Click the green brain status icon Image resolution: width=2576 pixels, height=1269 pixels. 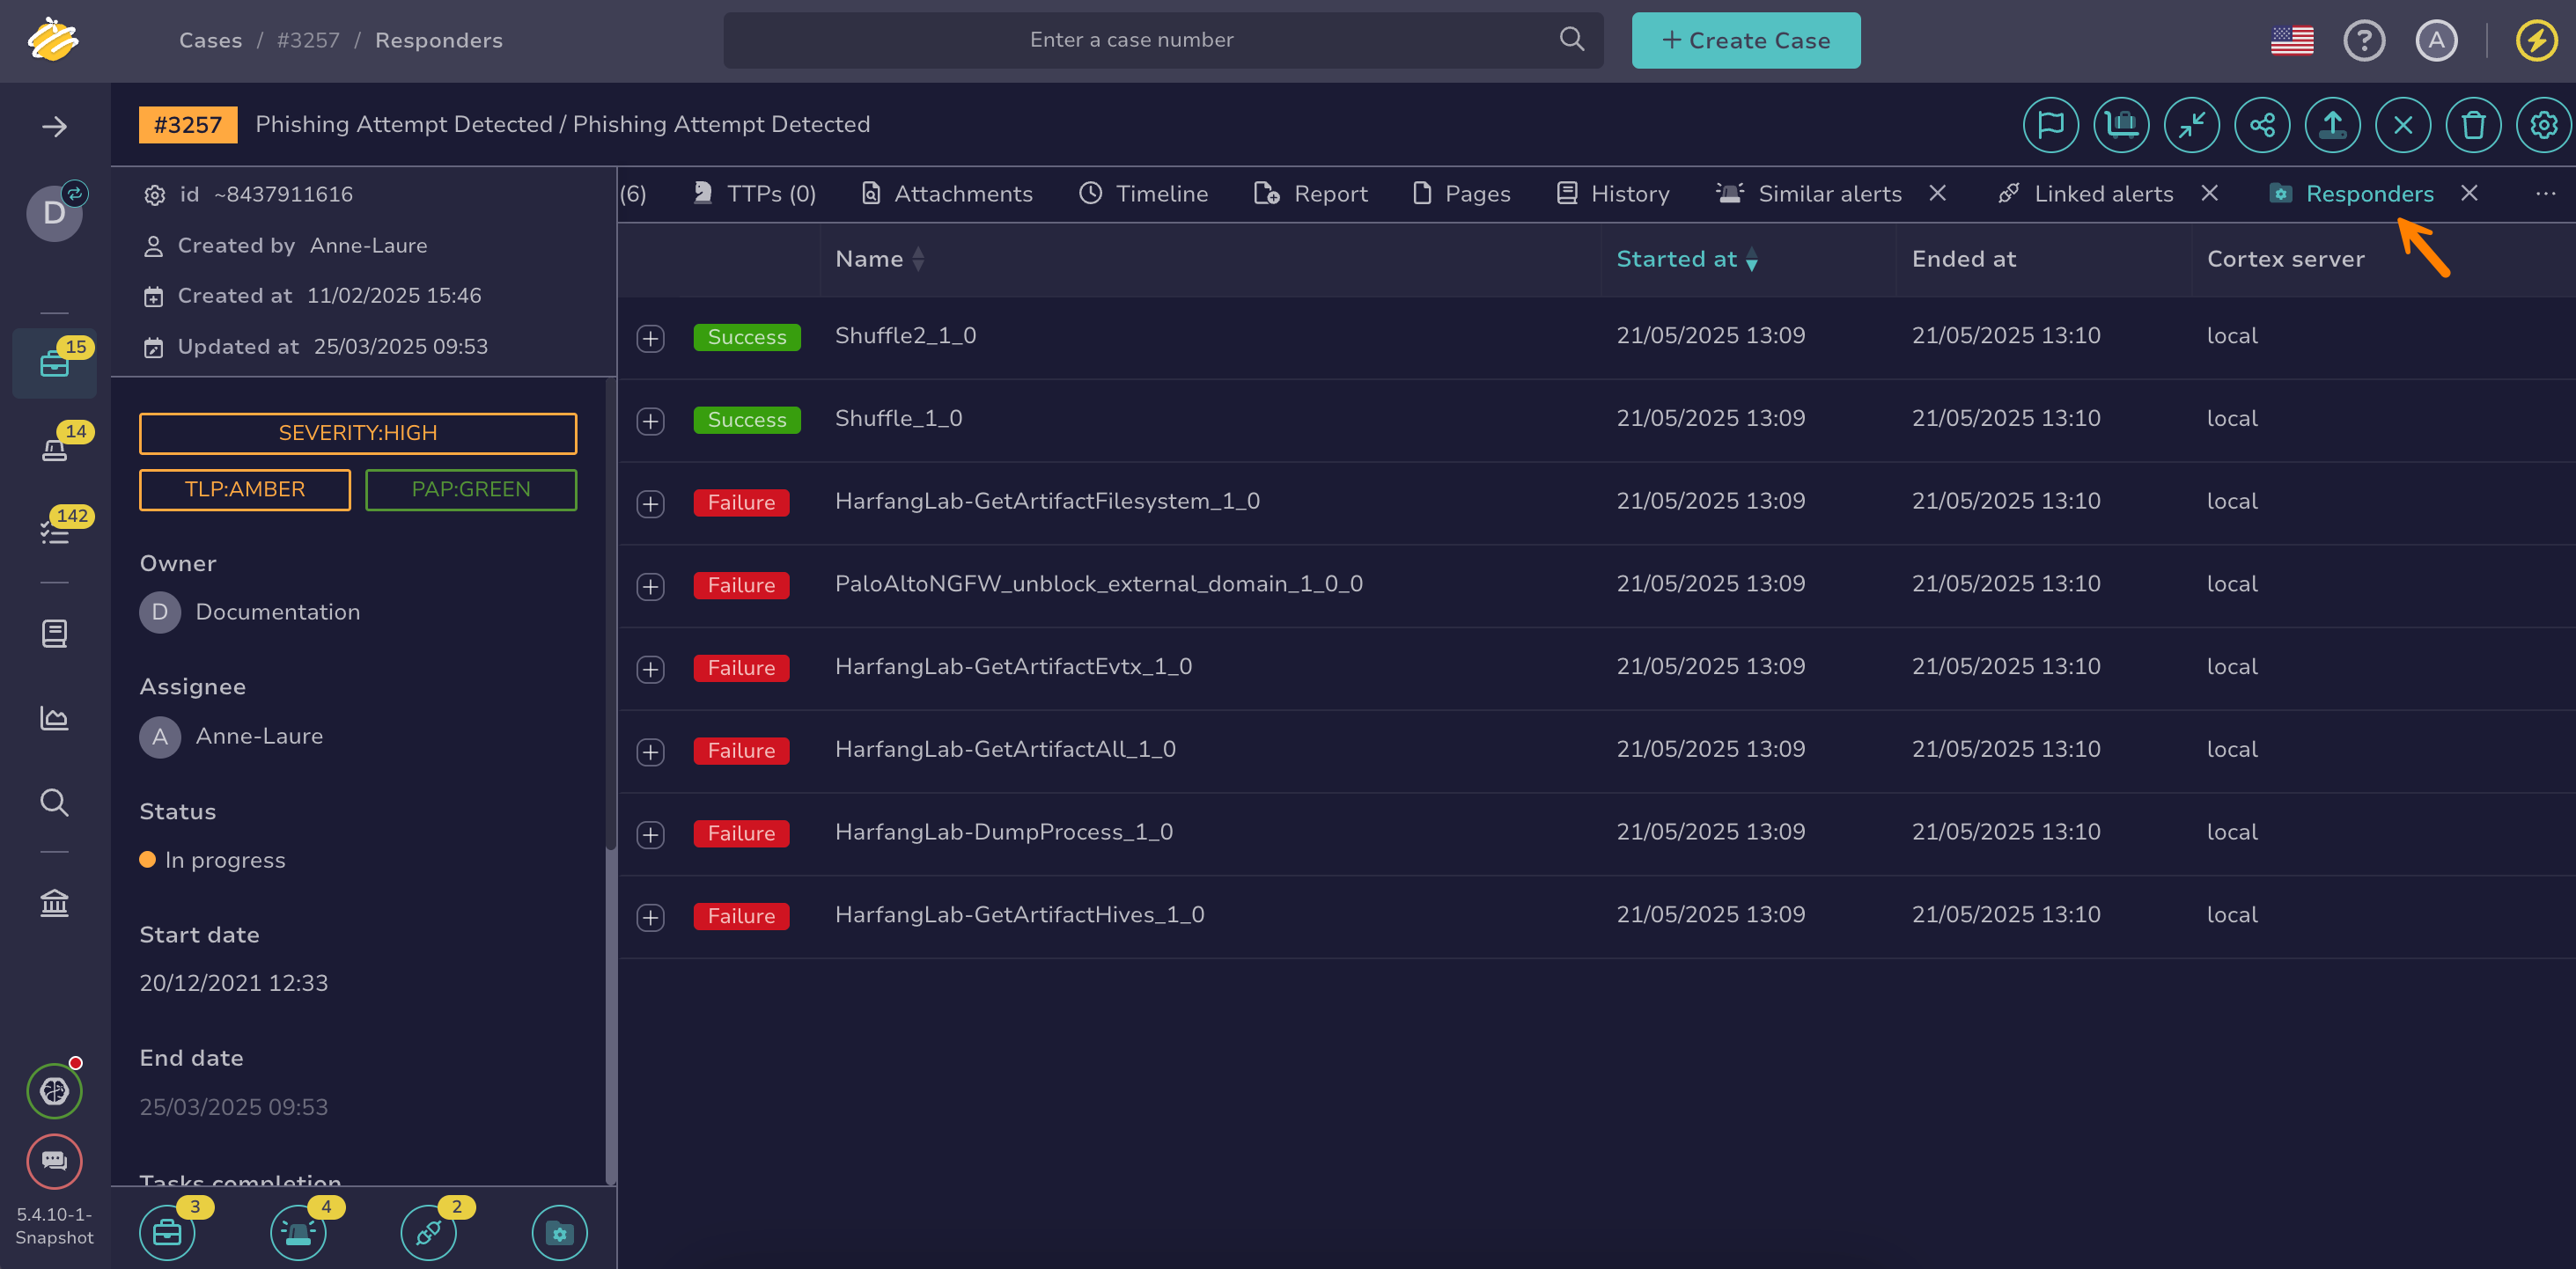coord(54,1090)
